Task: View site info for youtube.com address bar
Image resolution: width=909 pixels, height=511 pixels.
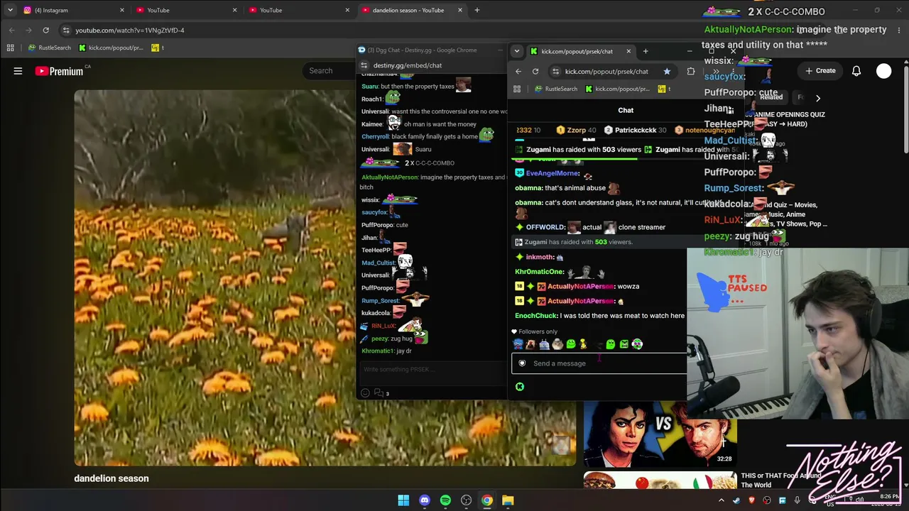Action: 66,31
